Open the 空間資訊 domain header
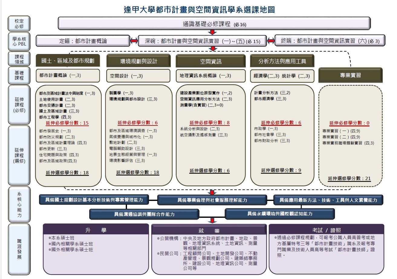Image resolution: width=397 pixels, height=279 pixels. click(x=210, y=61)
